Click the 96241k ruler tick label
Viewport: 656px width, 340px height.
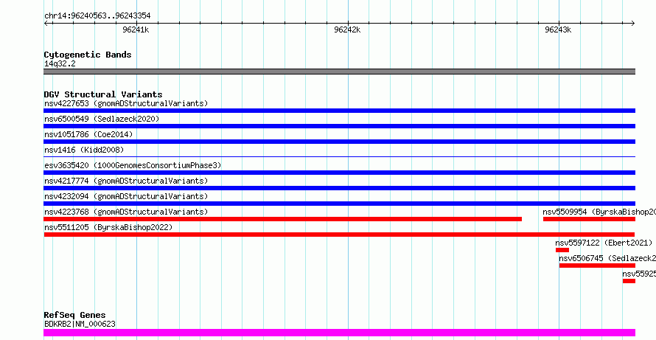click(136, 30)
